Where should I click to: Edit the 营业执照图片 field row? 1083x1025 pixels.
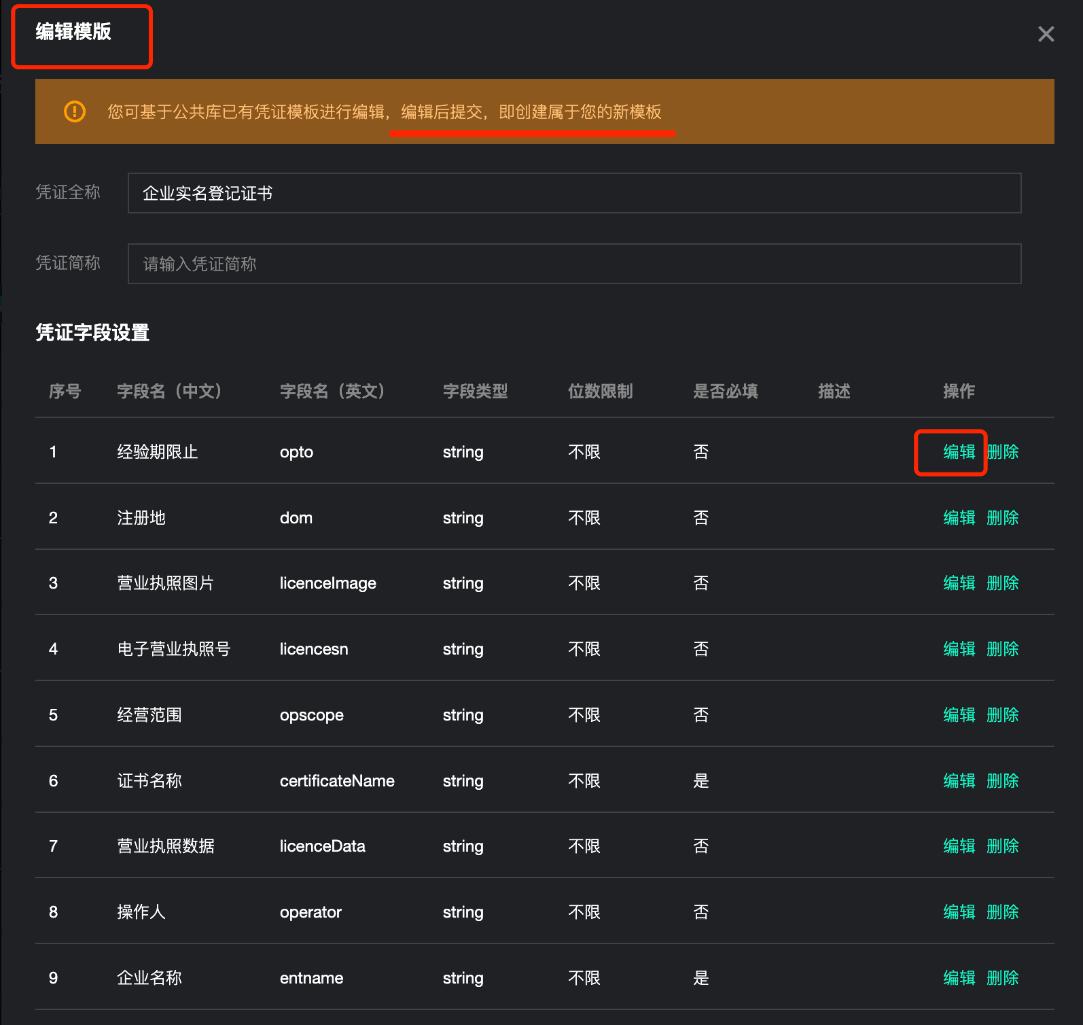coord(959,583)
